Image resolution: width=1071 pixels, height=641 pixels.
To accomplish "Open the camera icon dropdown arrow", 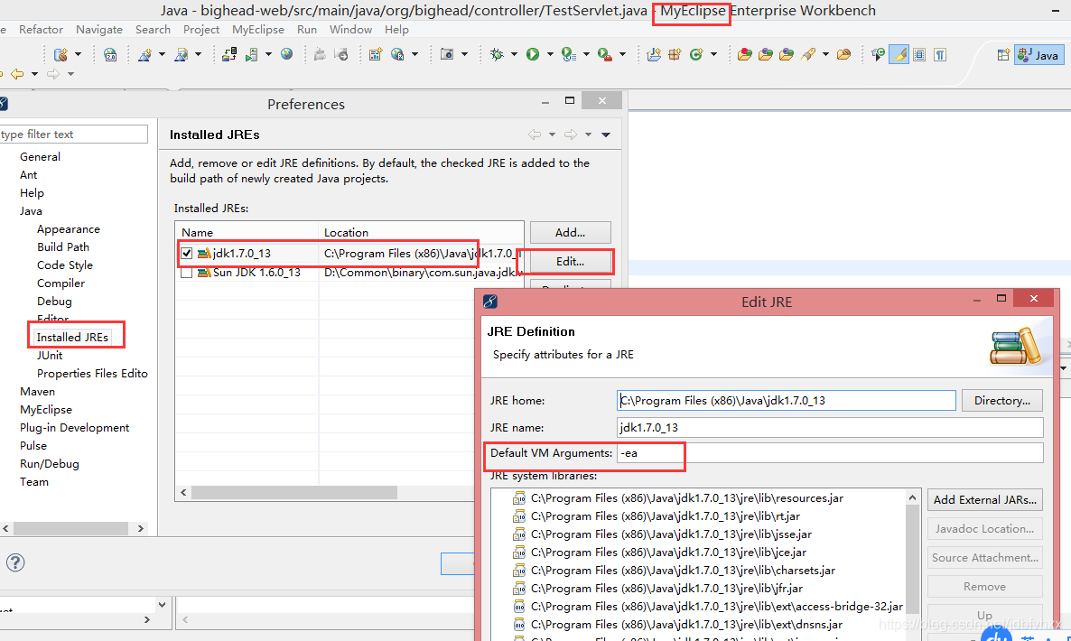I will 464,54.
